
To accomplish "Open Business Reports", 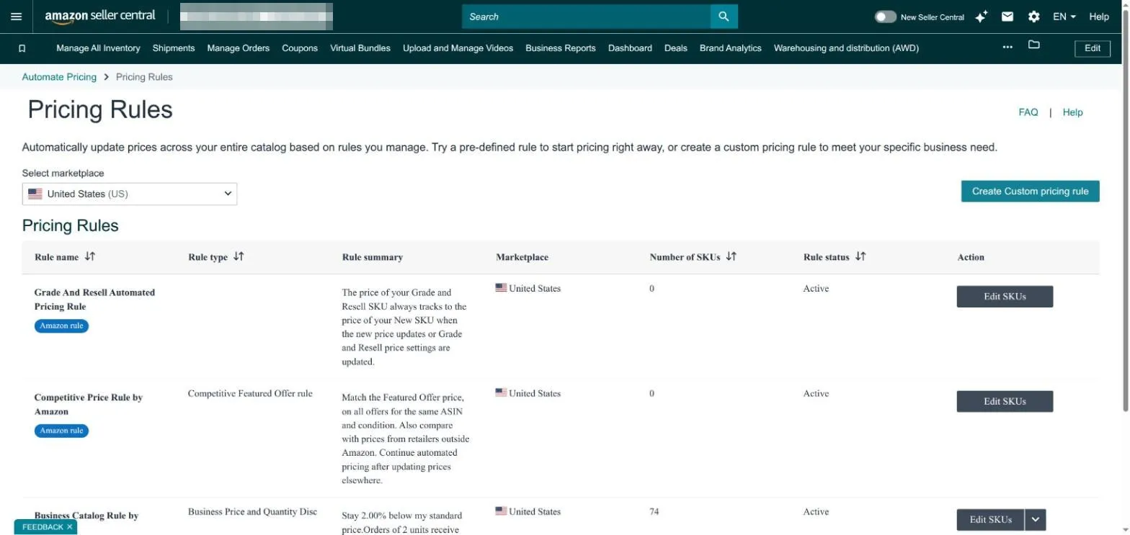I will pos(561,48).
